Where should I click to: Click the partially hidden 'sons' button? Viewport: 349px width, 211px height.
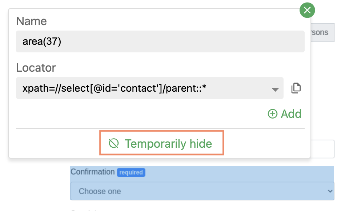pos(322,32)
